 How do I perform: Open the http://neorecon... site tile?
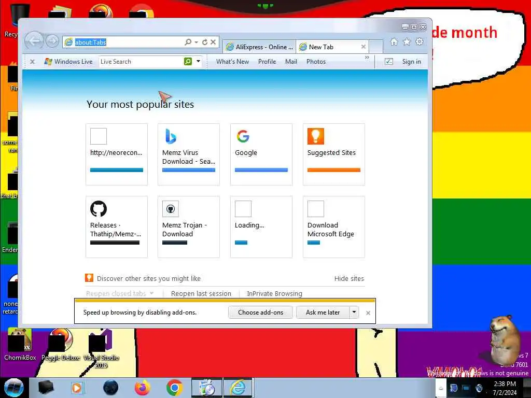point(117,154)
